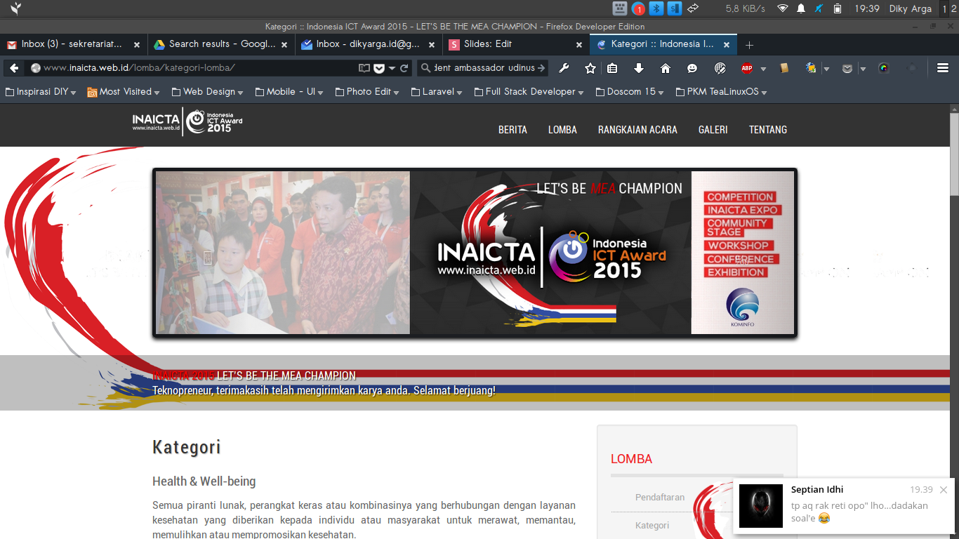Image resolution: width=959 pixels, height=539 pixels.
Task: Click Septian Idhi avatar in notification
Action: [762, 505]
